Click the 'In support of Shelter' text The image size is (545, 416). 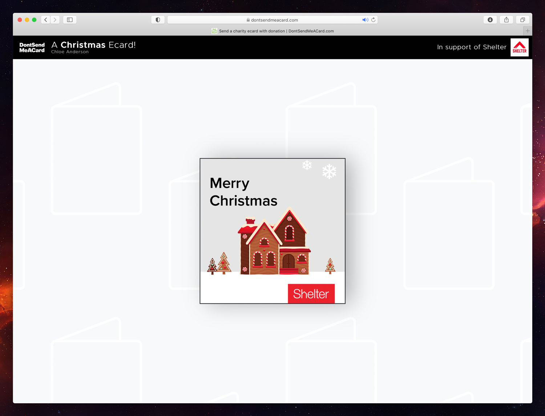pos(472,47)
